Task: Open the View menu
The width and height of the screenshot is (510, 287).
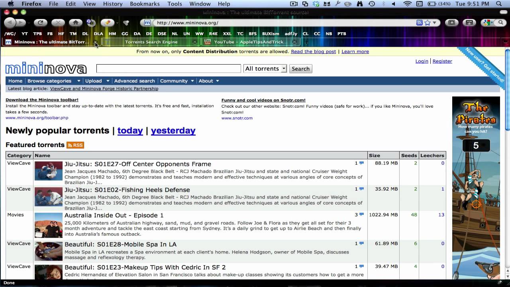Action: pos(89,4)
